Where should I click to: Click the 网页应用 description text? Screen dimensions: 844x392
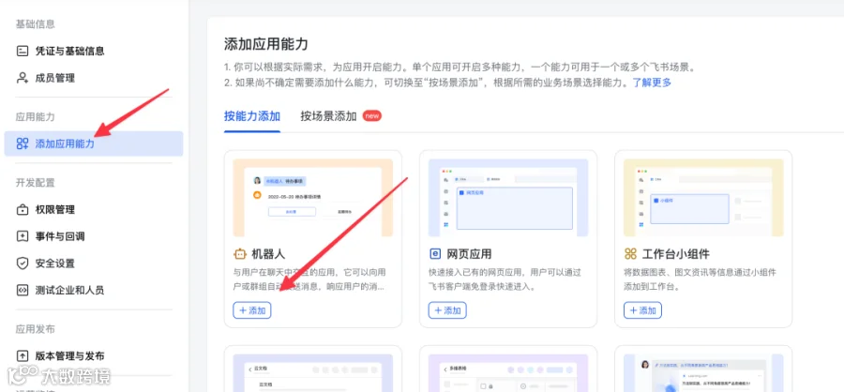pyautogui.click(x=505, y=279)
